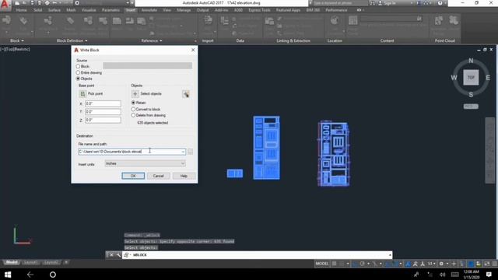
Task: Click the E compass direction on ViewCube
Action: pos(488,78)
